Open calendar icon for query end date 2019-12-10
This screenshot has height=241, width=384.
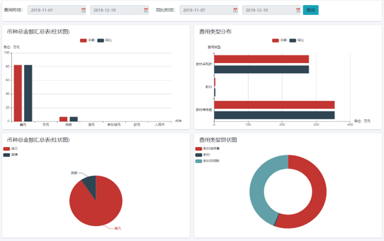(x=146, y=10)
